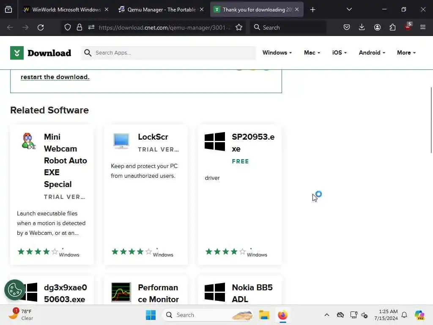
Task: Go back to previous page
Action: click(x=10, y=28)
